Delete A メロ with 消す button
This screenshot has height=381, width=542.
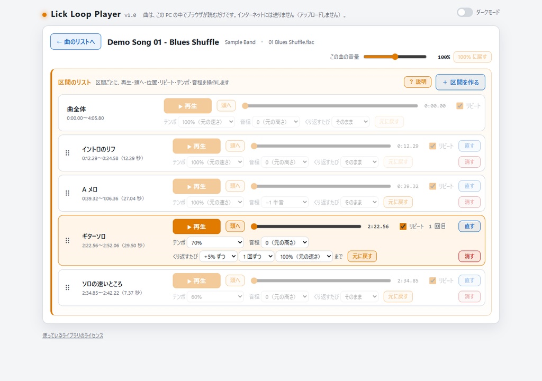click(x=469, y=202)
